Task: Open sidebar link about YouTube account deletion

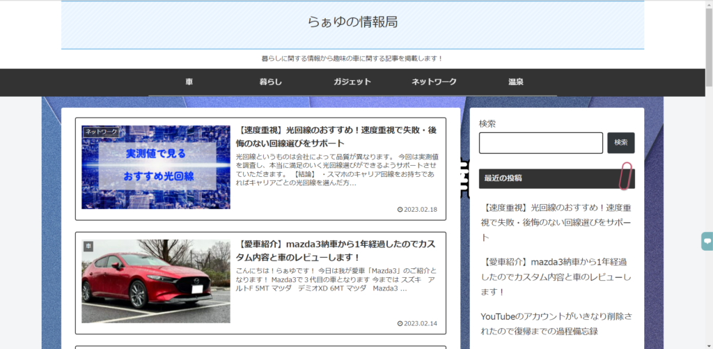Action: coord(554,324)
